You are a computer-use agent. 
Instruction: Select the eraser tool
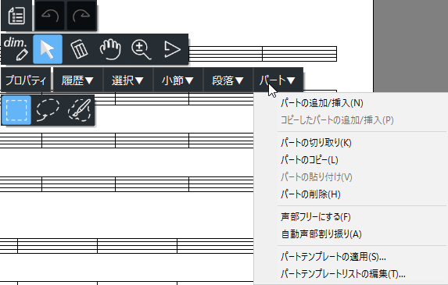tap(79, 49)
